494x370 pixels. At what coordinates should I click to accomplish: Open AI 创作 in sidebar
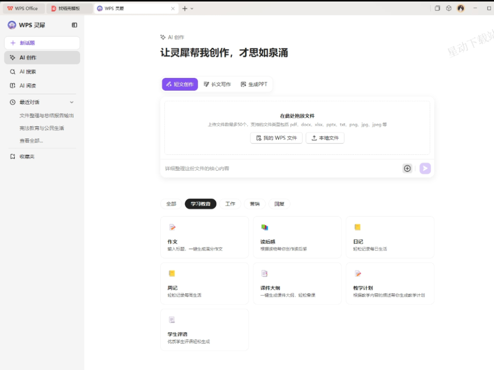42,58
